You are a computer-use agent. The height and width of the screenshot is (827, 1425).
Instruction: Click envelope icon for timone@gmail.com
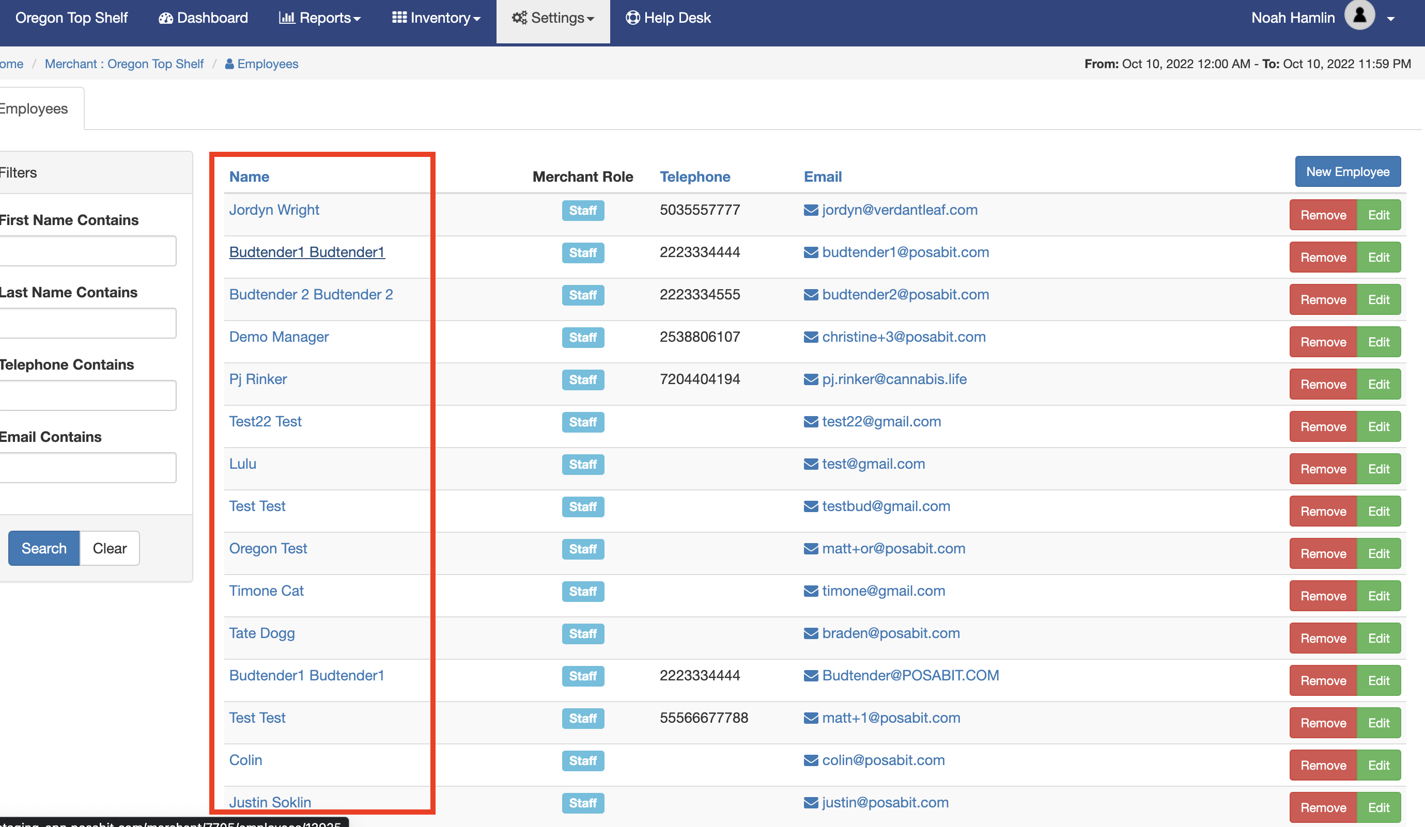811,592
